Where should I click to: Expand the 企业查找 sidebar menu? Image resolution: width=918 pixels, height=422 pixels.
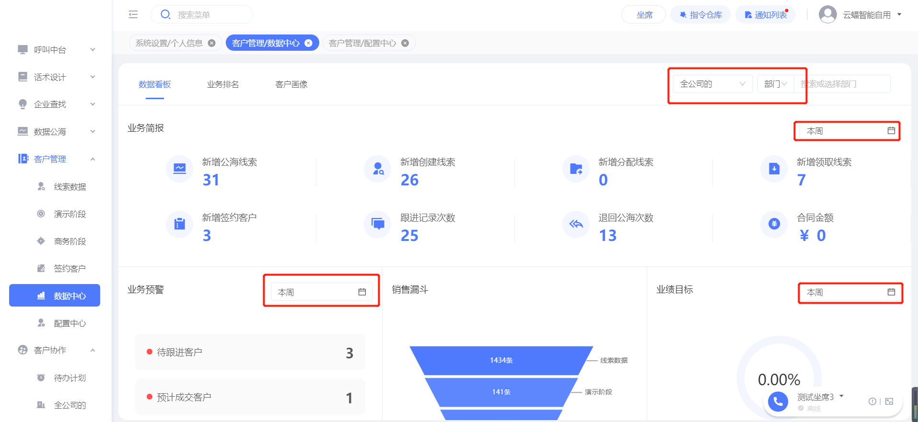(x=93, y=104)
